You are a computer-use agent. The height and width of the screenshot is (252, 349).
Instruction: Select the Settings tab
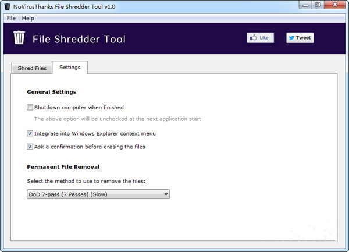click(x=70, y=68)
